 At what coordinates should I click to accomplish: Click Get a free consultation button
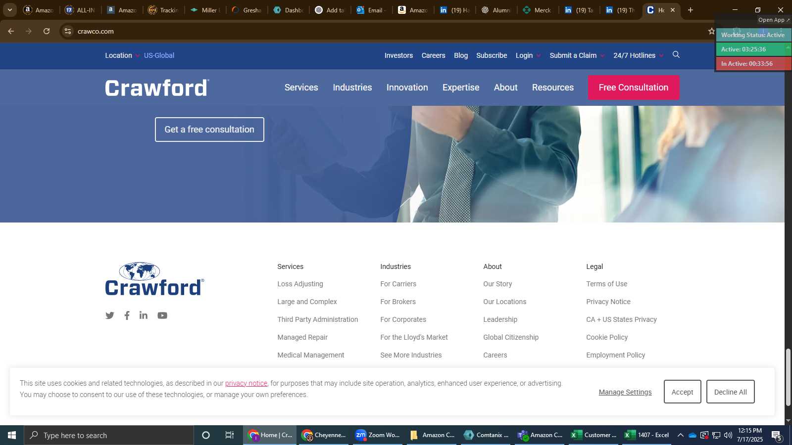pos(209,130)
